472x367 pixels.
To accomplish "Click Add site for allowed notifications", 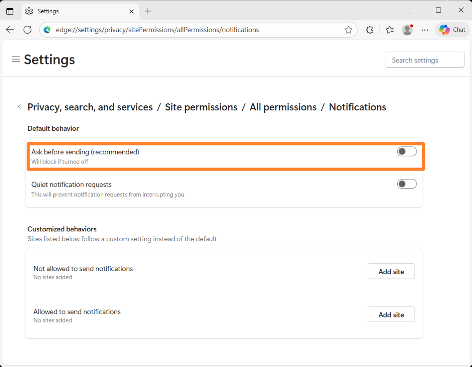I will tap(391, 314).
